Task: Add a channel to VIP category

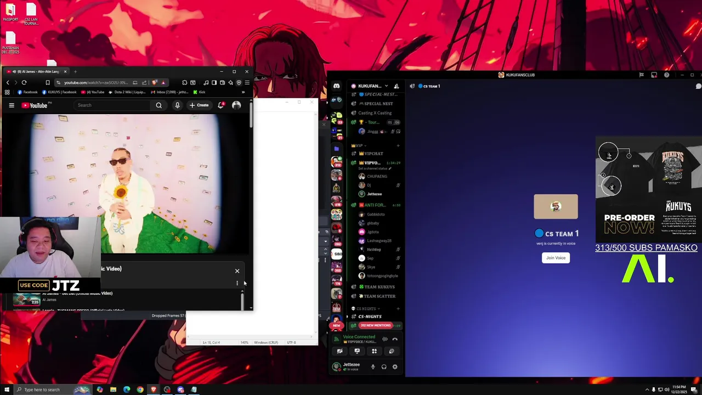Action: 398,145
